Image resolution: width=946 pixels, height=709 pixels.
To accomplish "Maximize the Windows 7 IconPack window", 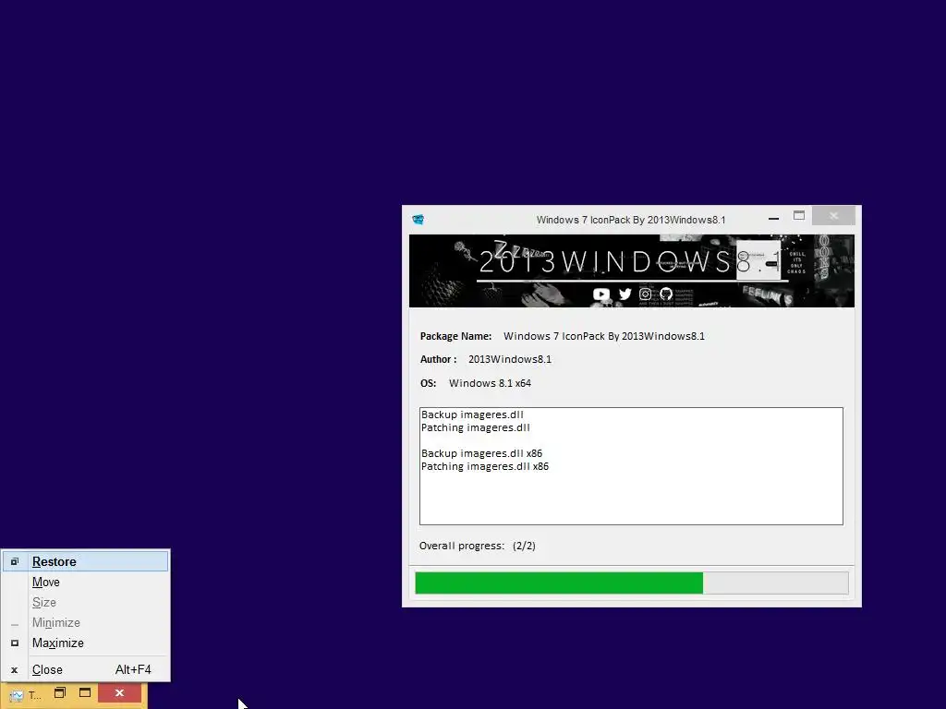I will (x=799, y=216).
